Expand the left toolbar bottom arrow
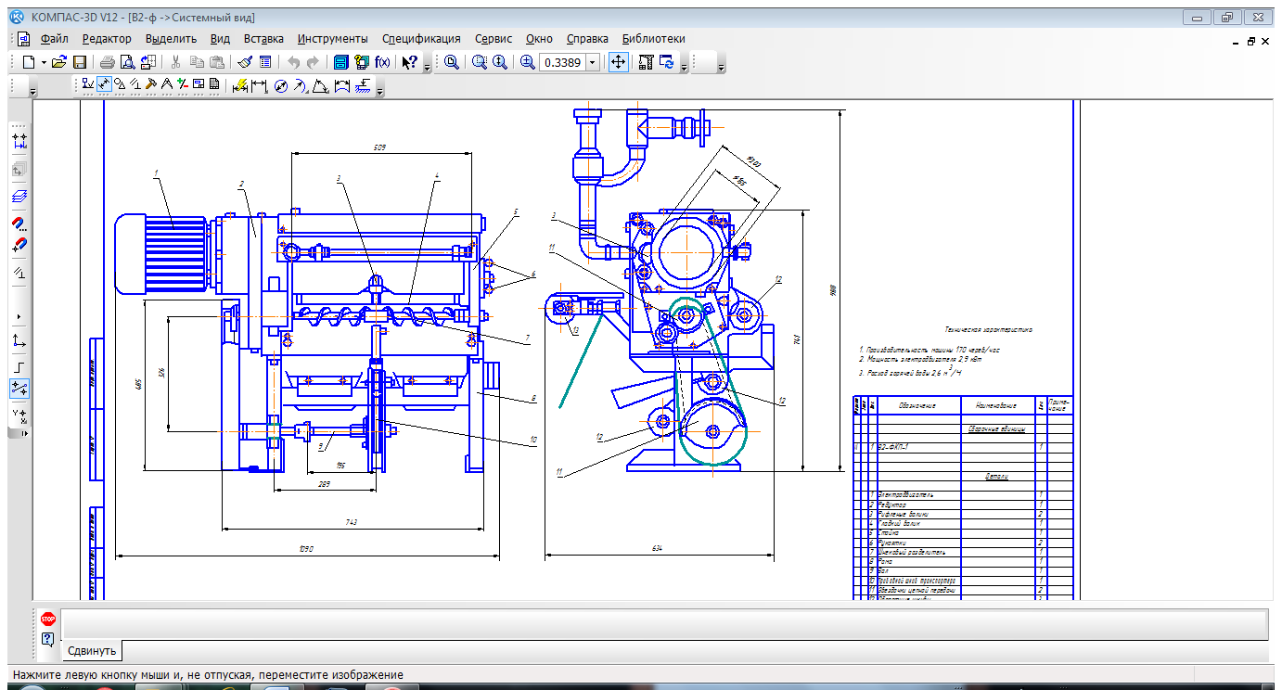The height and width of the screenshot is (690, 1282). coord(24,433)
